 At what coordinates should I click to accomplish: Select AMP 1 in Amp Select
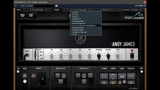coord(58,75)
